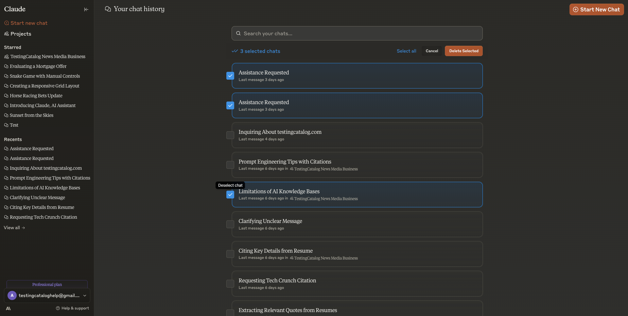This screenshot has height=316, width=628.
Task: Check the 'Requesting Tech Crunch Citation' checkbox
Action: tap(230, 284)
